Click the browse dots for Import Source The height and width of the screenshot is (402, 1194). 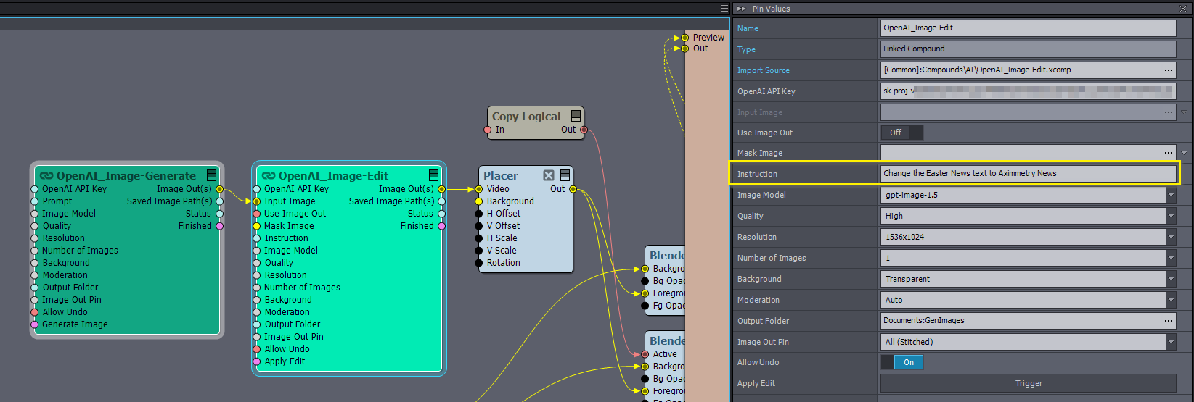point(1168,70)
